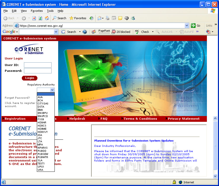This screenshot has width=219, height=186.
Task: Select HDBSVY in the dropdown list
Action: pyautogui.click(x=46, y=132)
